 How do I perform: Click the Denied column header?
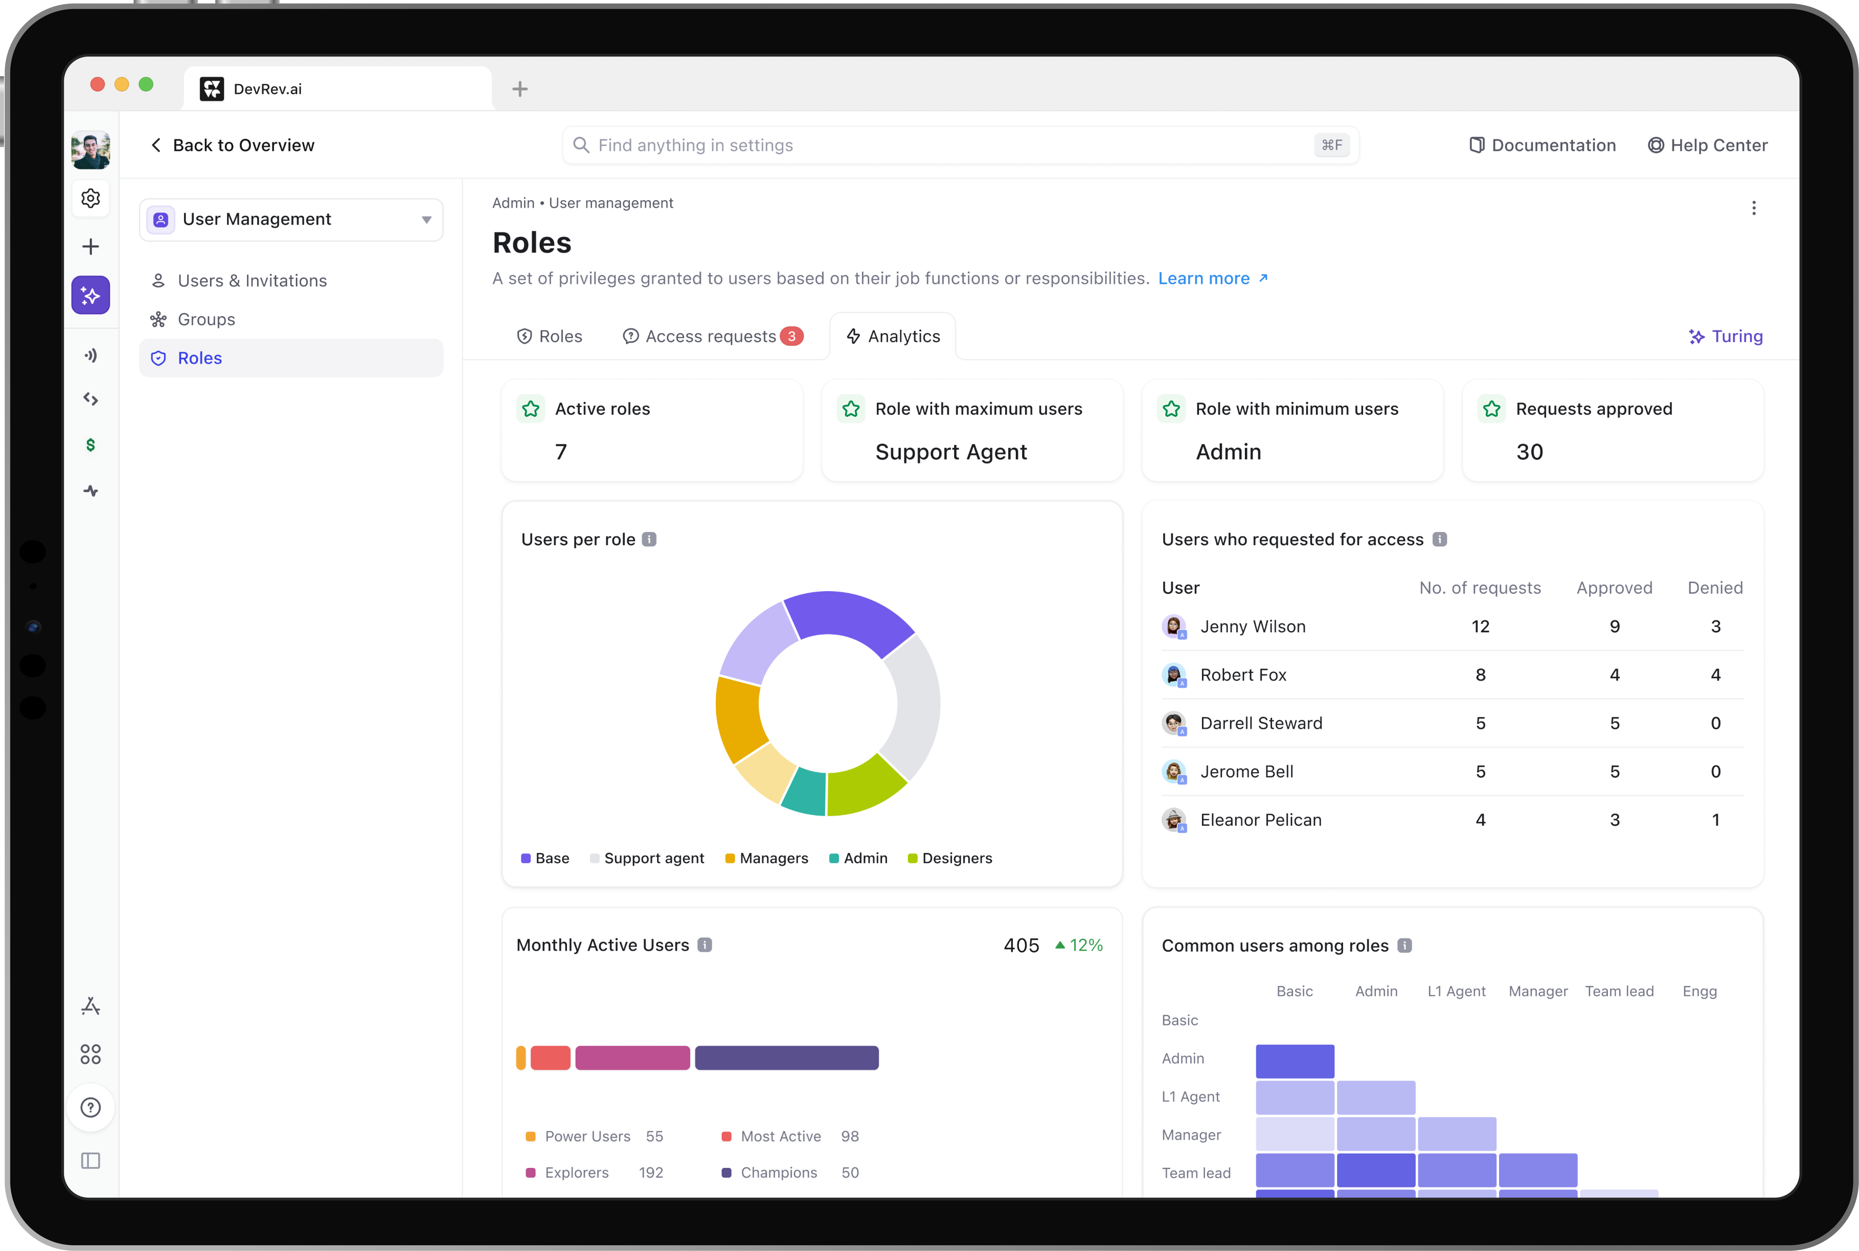(x=1715, y=588)
